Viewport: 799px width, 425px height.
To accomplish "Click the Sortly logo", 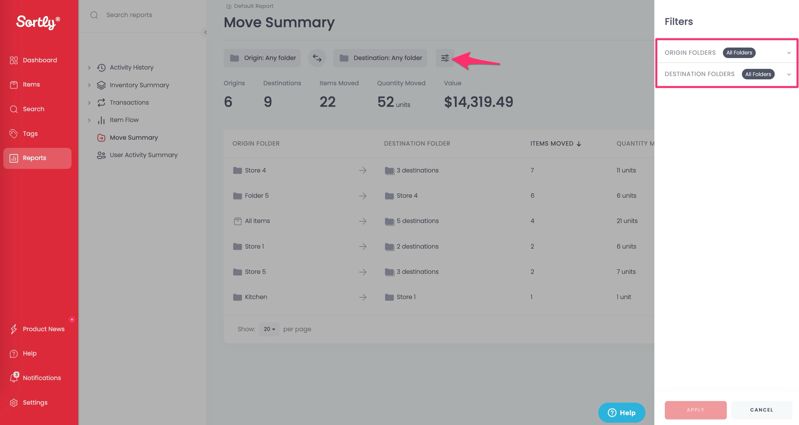I will (x=38, y=22).
